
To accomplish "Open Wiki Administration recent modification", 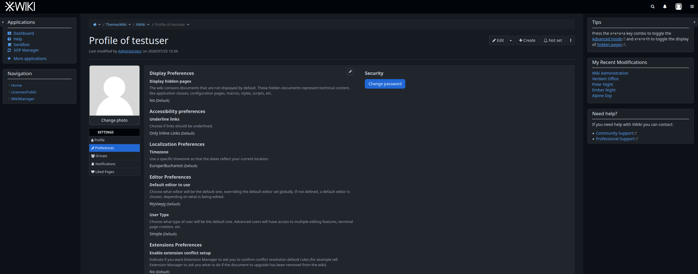I will click(x=610, y=73).
